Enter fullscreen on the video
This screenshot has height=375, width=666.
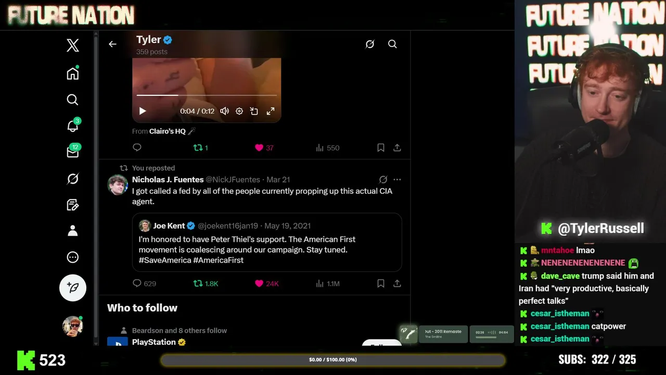[x=271, y=111]
